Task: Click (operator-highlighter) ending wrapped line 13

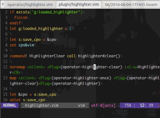Action: (x=76, y=84)
